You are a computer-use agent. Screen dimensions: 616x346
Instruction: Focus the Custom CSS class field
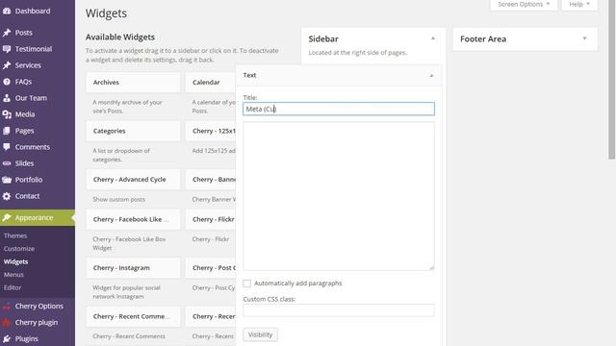[339, 310]
